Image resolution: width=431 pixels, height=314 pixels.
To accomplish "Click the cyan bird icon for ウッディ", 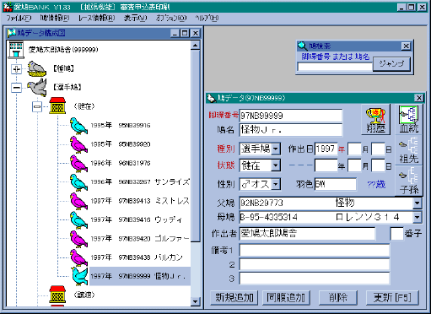I will click(x=78, y=219).
